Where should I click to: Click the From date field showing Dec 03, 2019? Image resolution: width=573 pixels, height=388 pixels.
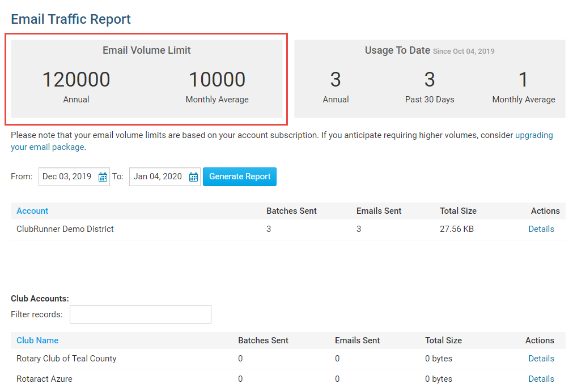tap(67, 176)
